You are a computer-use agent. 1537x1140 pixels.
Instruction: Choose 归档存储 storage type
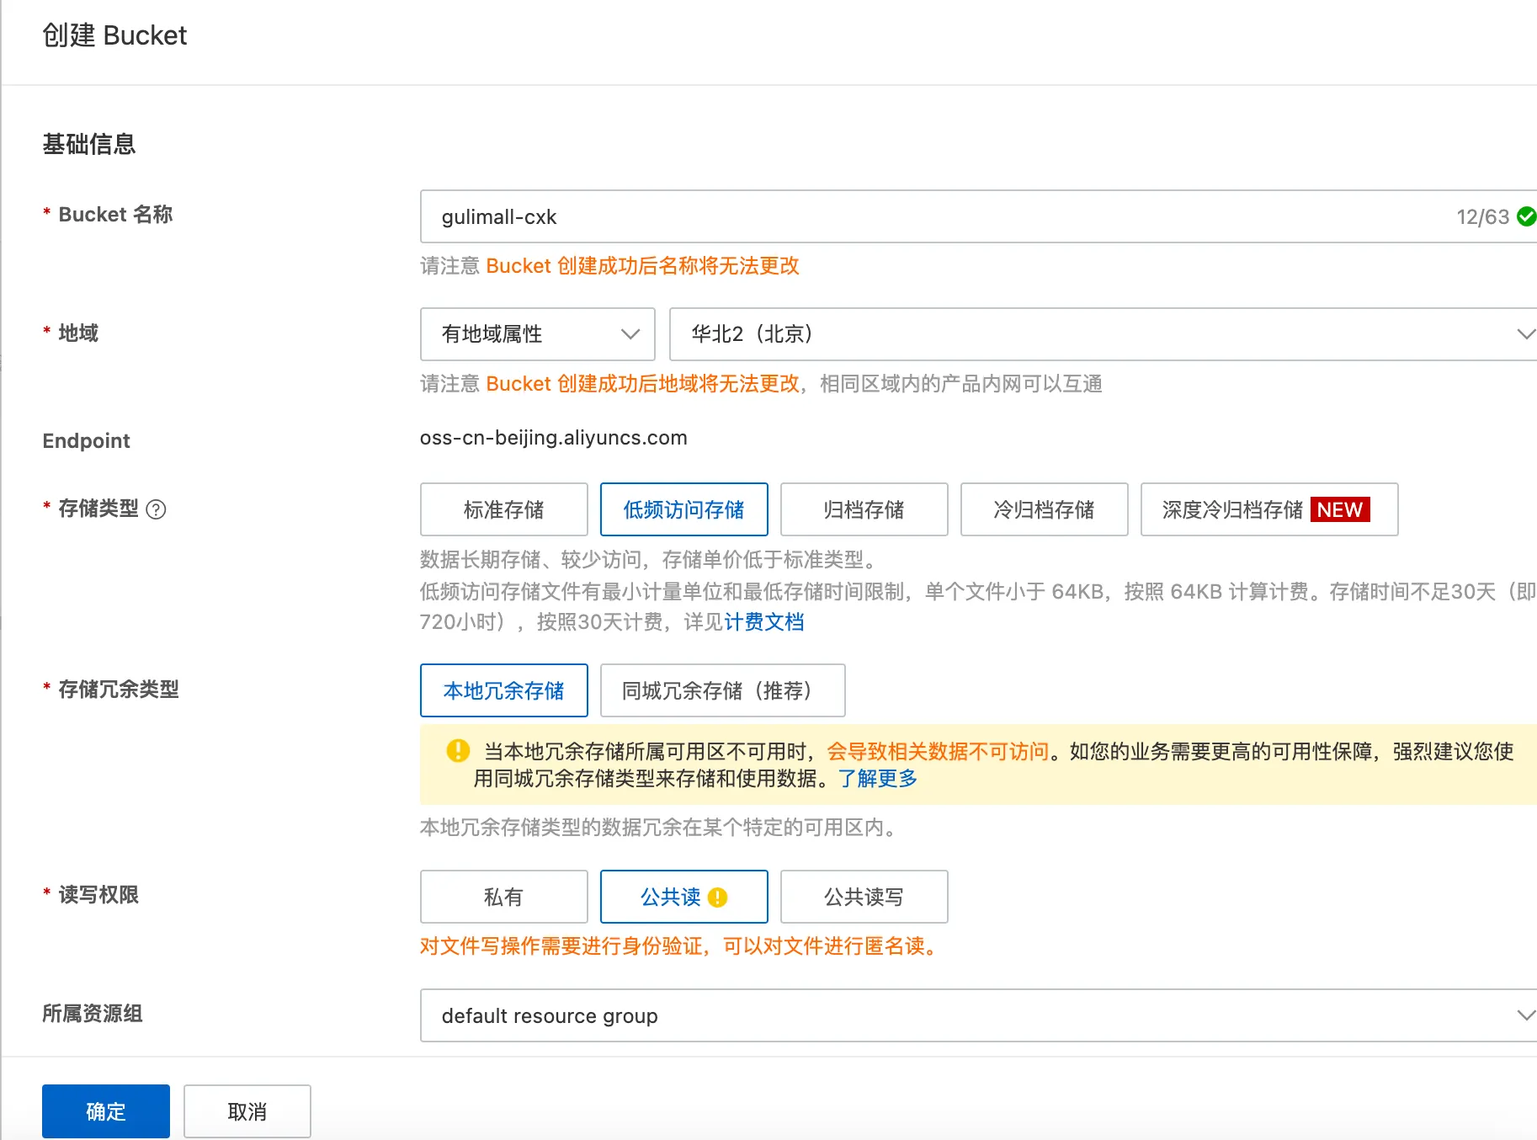[x=864, y=509]
